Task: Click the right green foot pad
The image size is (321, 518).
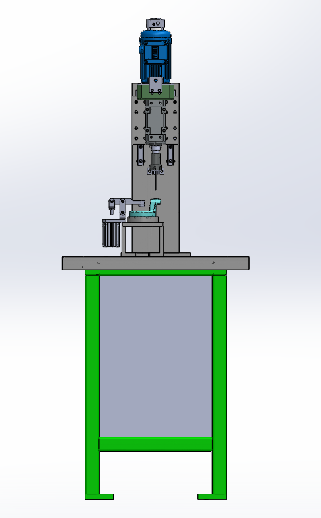Action: [213, 497]
